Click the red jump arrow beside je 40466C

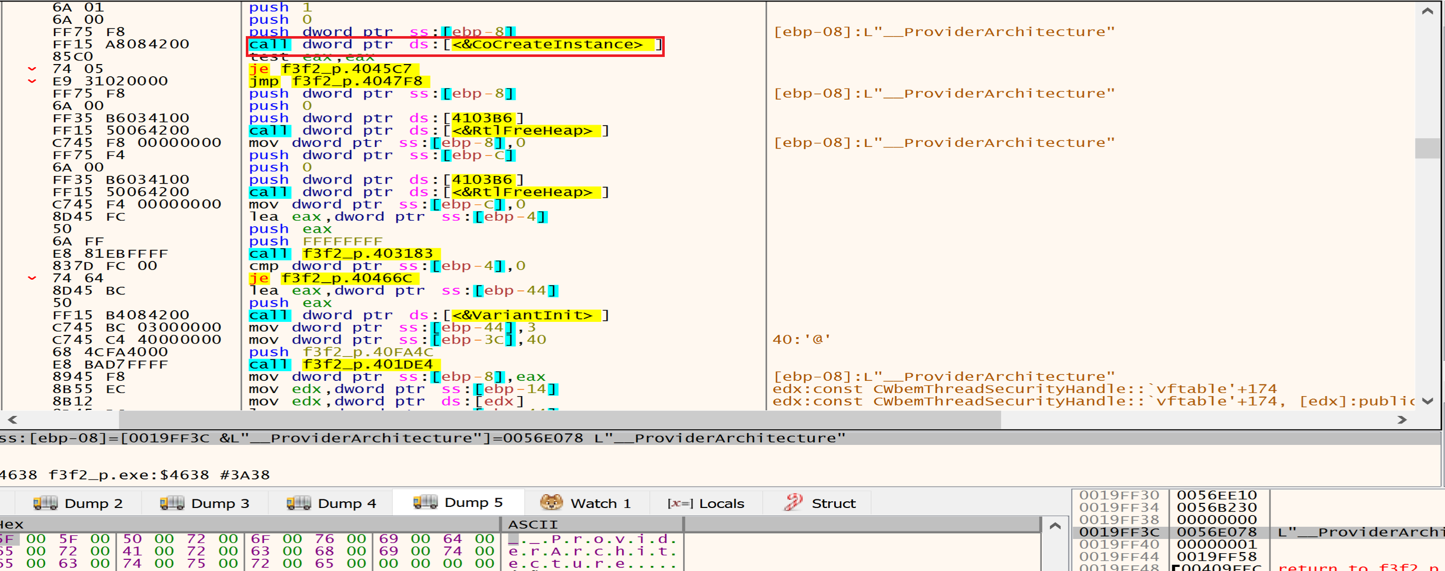tap(32, 278)
